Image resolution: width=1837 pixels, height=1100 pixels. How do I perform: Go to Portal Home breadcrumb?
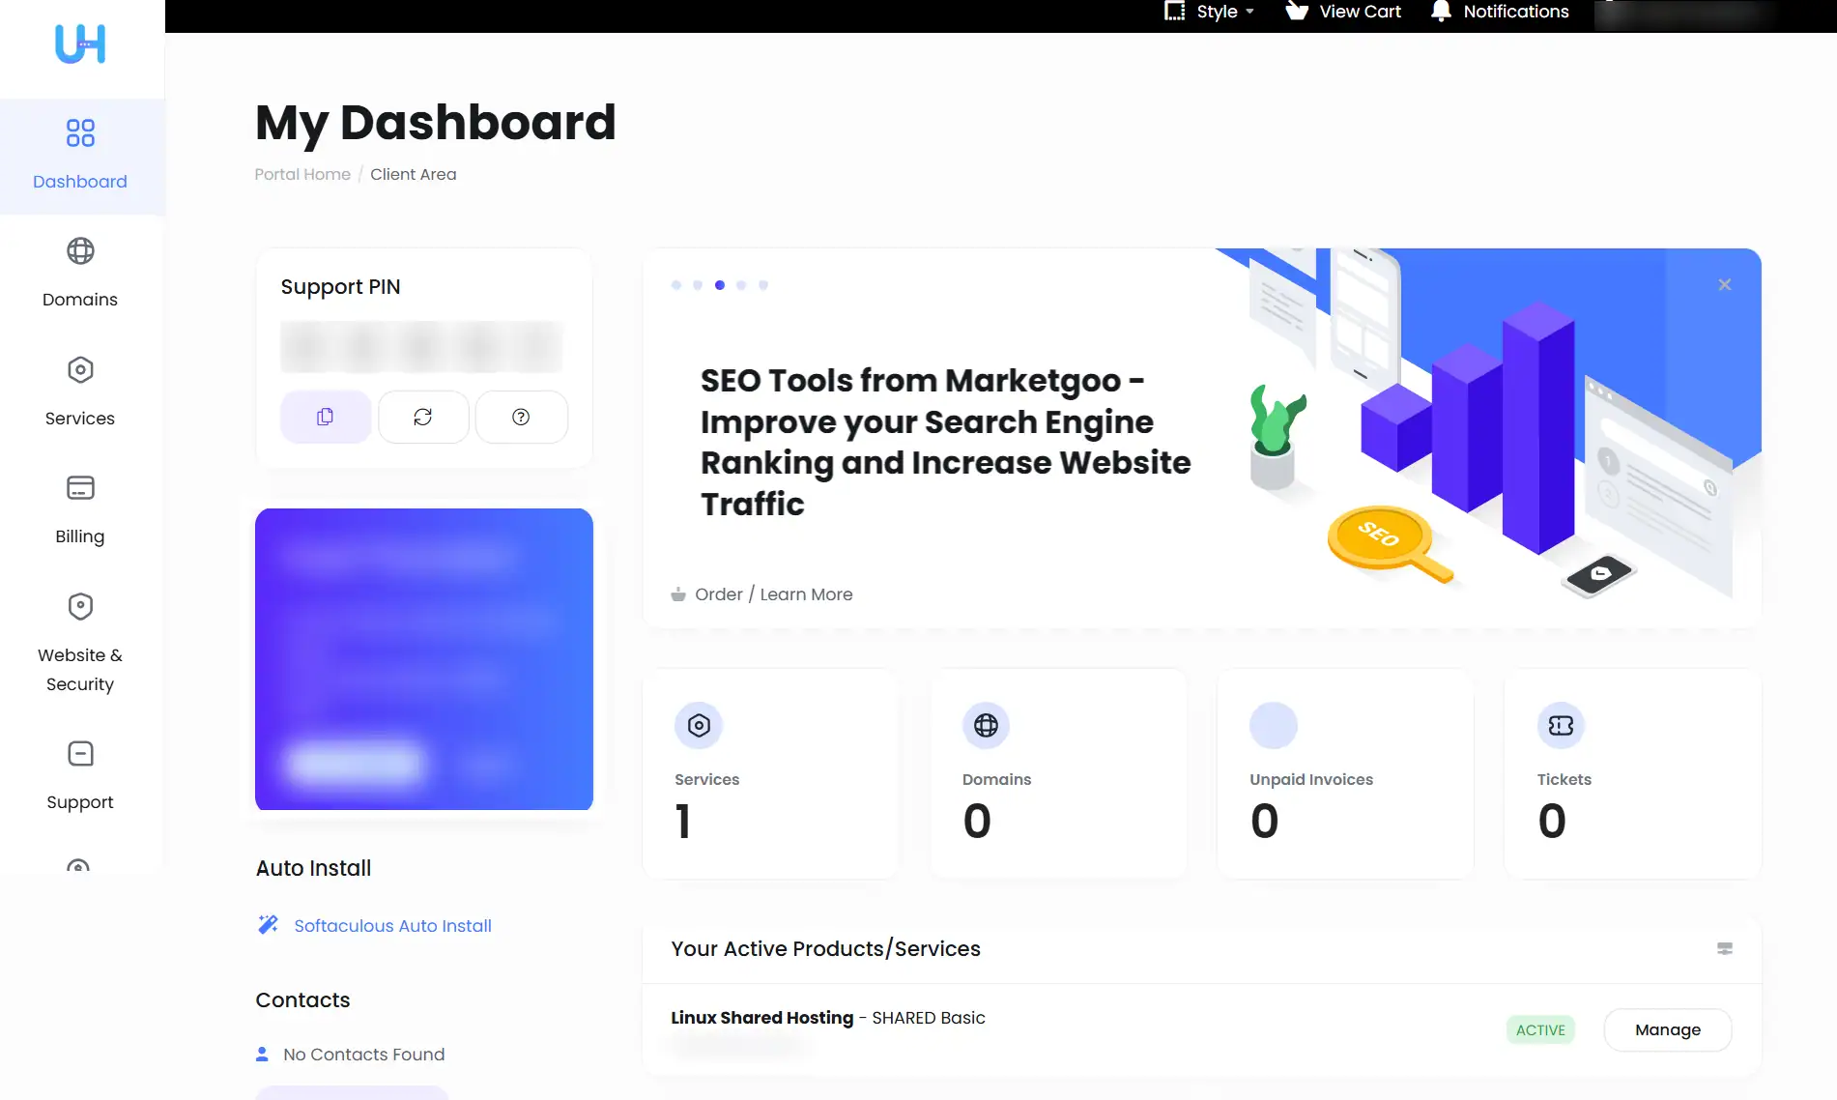(302, 174)
